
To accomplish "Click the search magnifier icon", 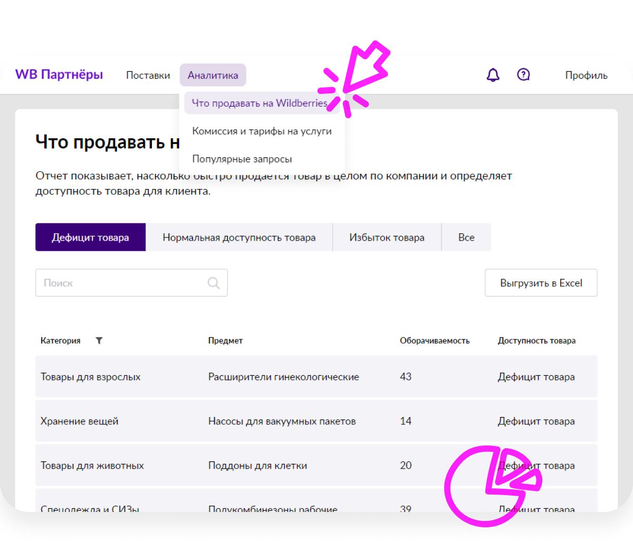I will point(213,283).
